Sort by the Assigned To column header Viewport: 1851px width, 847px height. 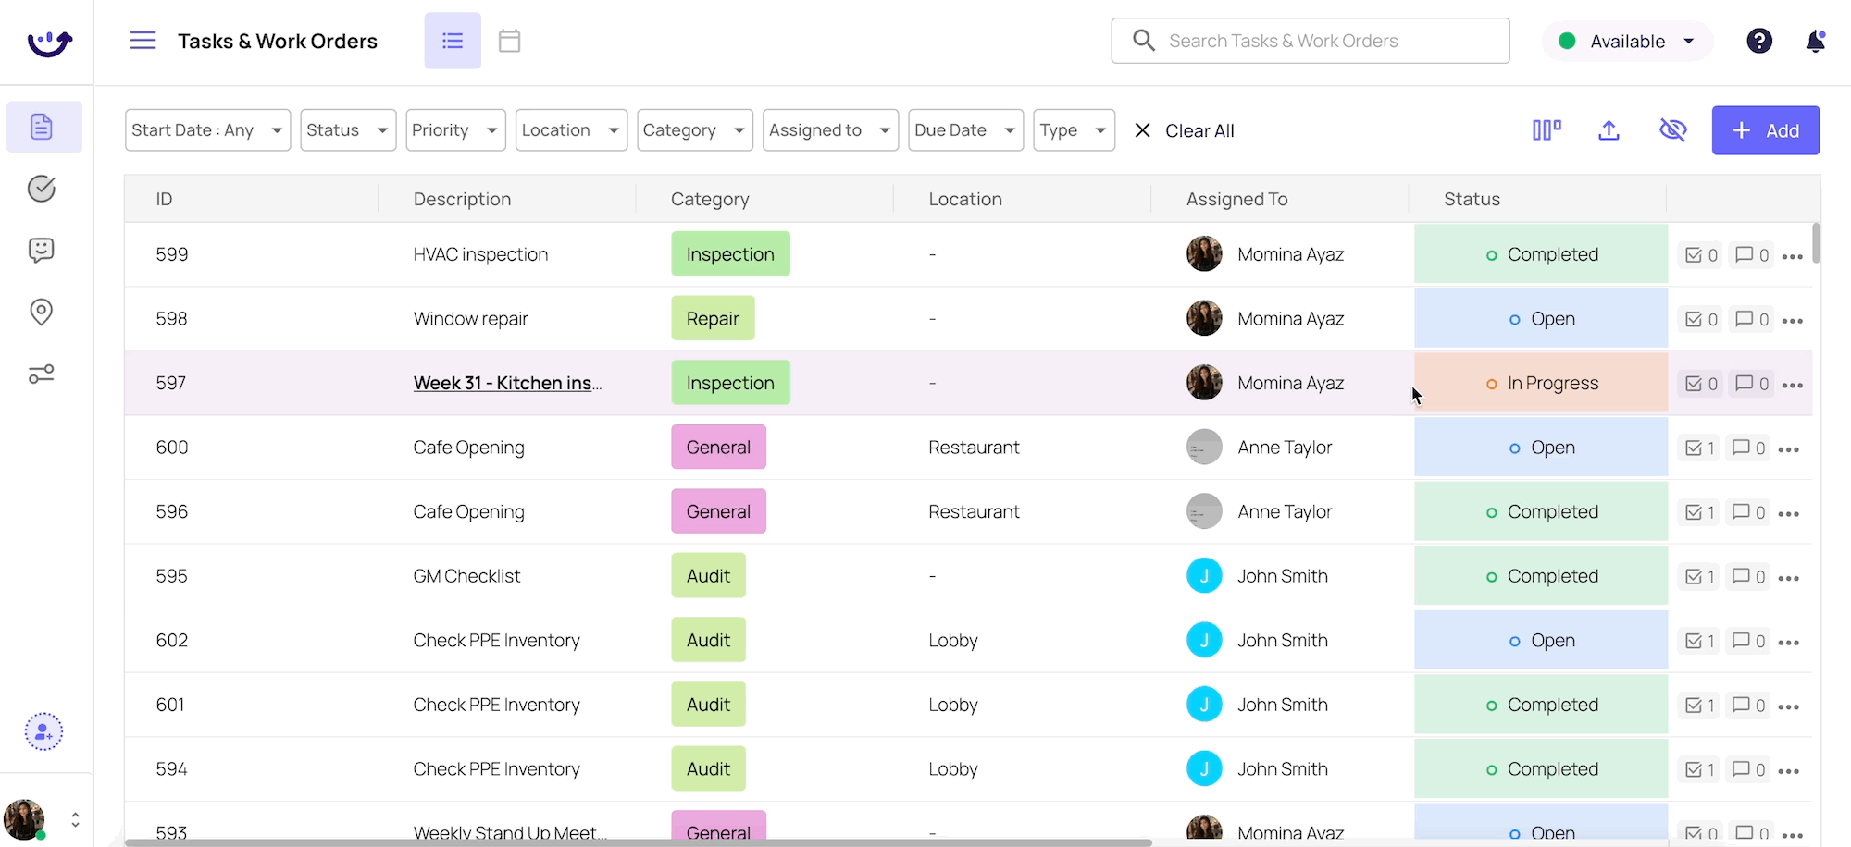(x=1236, y=199)
